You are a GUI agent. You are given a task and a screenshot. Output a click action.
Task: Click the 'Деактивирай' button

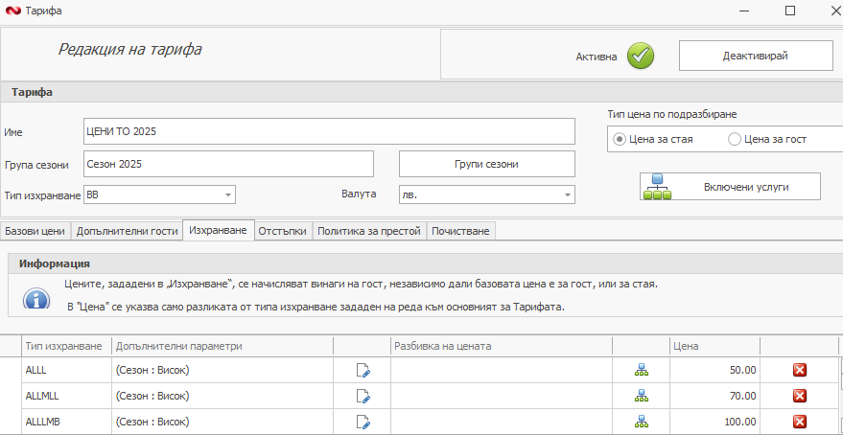point(755,56)
